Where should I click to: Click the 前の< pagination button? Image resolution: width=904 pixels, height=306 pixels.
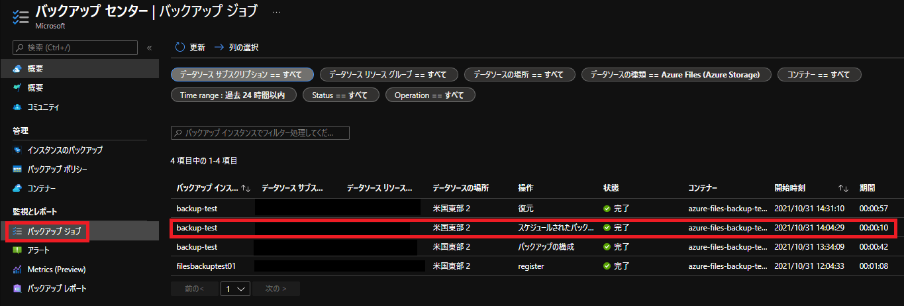tap(193, 289)
